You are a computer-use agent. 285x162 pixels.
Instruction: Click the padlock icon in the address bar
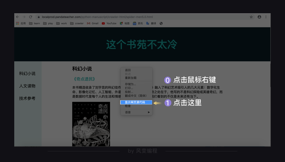pos(39,17)
